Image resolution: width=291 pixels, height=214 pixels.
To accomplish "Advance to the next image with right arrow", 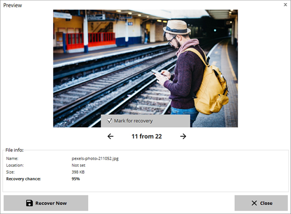I will click(x=183, y=136).
